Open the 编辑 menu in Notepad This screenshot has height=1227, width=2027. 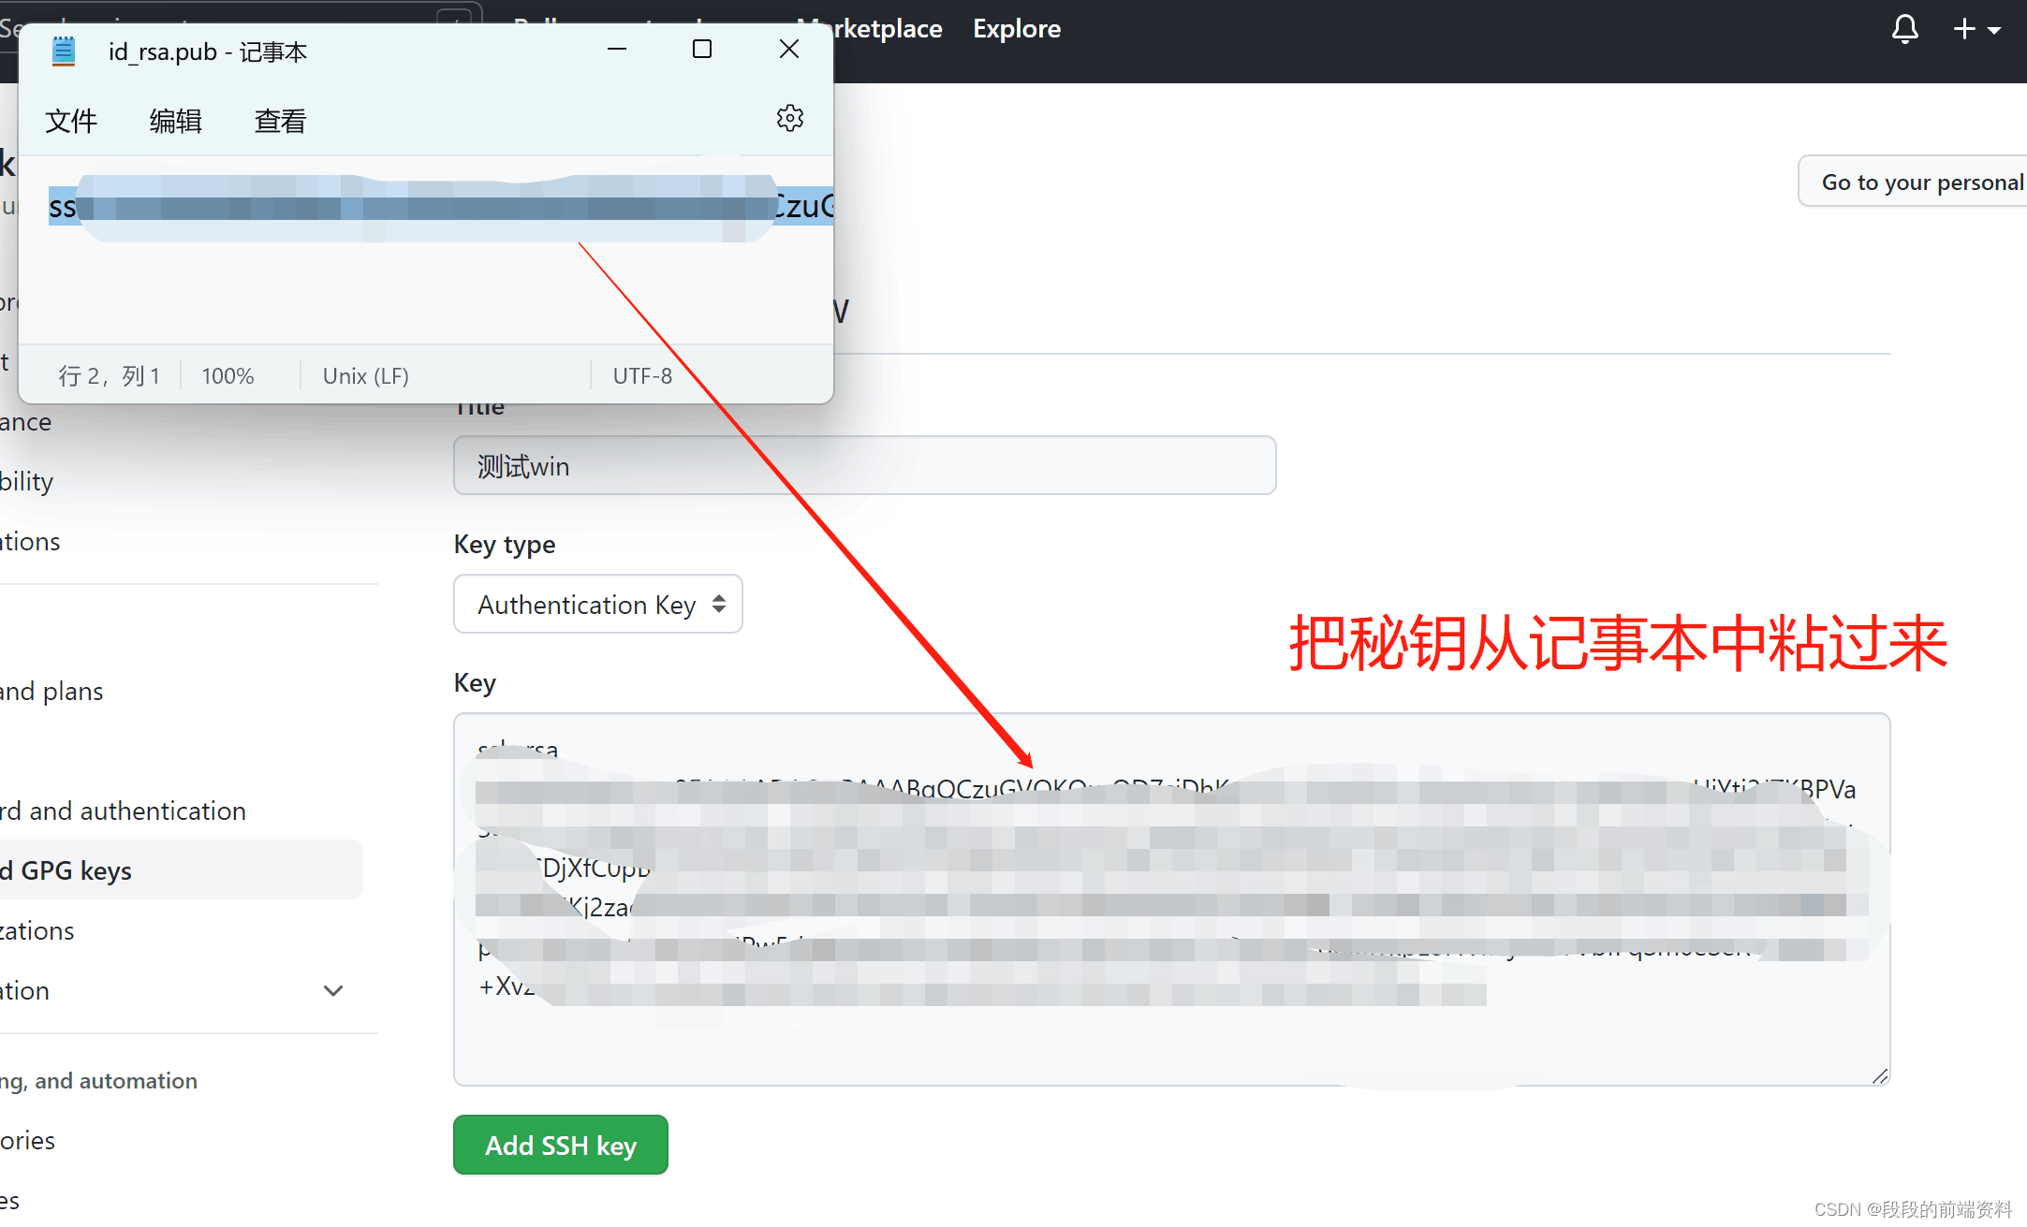[175, 121]
